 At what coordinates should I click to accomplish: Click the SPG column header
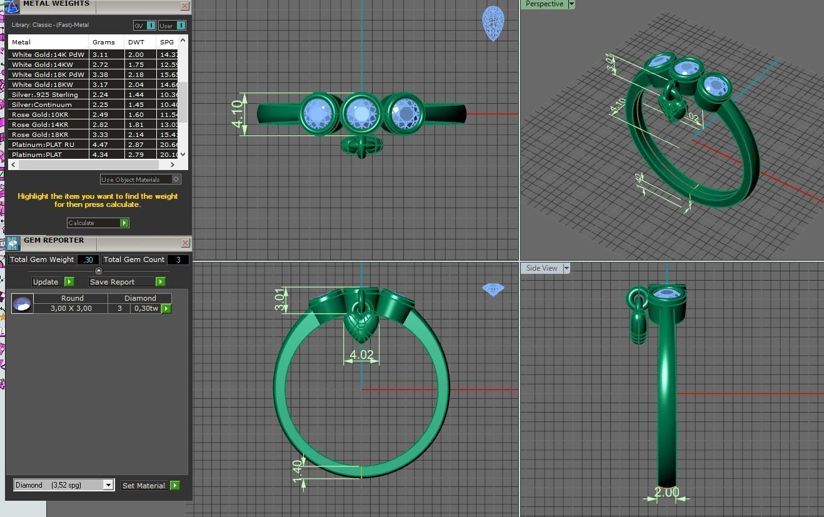168,42
